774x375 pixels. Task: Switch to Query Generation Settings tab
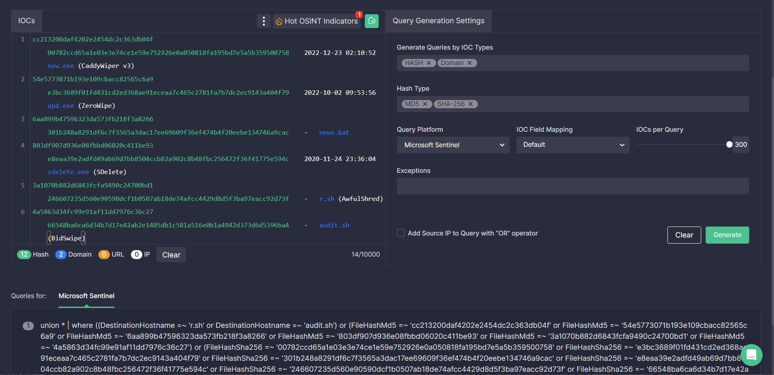(x=438, y=21)
